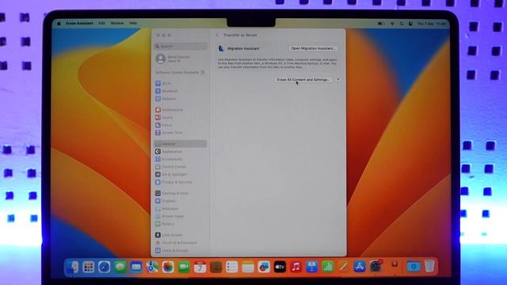The height and width of the screenshot is (285, 507).
Task: Open FaceTime from the Dock
Action: pyautogui.click(x=184, y=268)
